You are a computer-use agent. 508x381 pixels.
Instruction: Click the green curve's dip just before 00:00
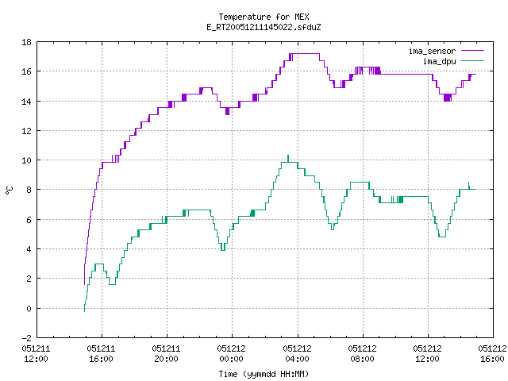(223, 248)
